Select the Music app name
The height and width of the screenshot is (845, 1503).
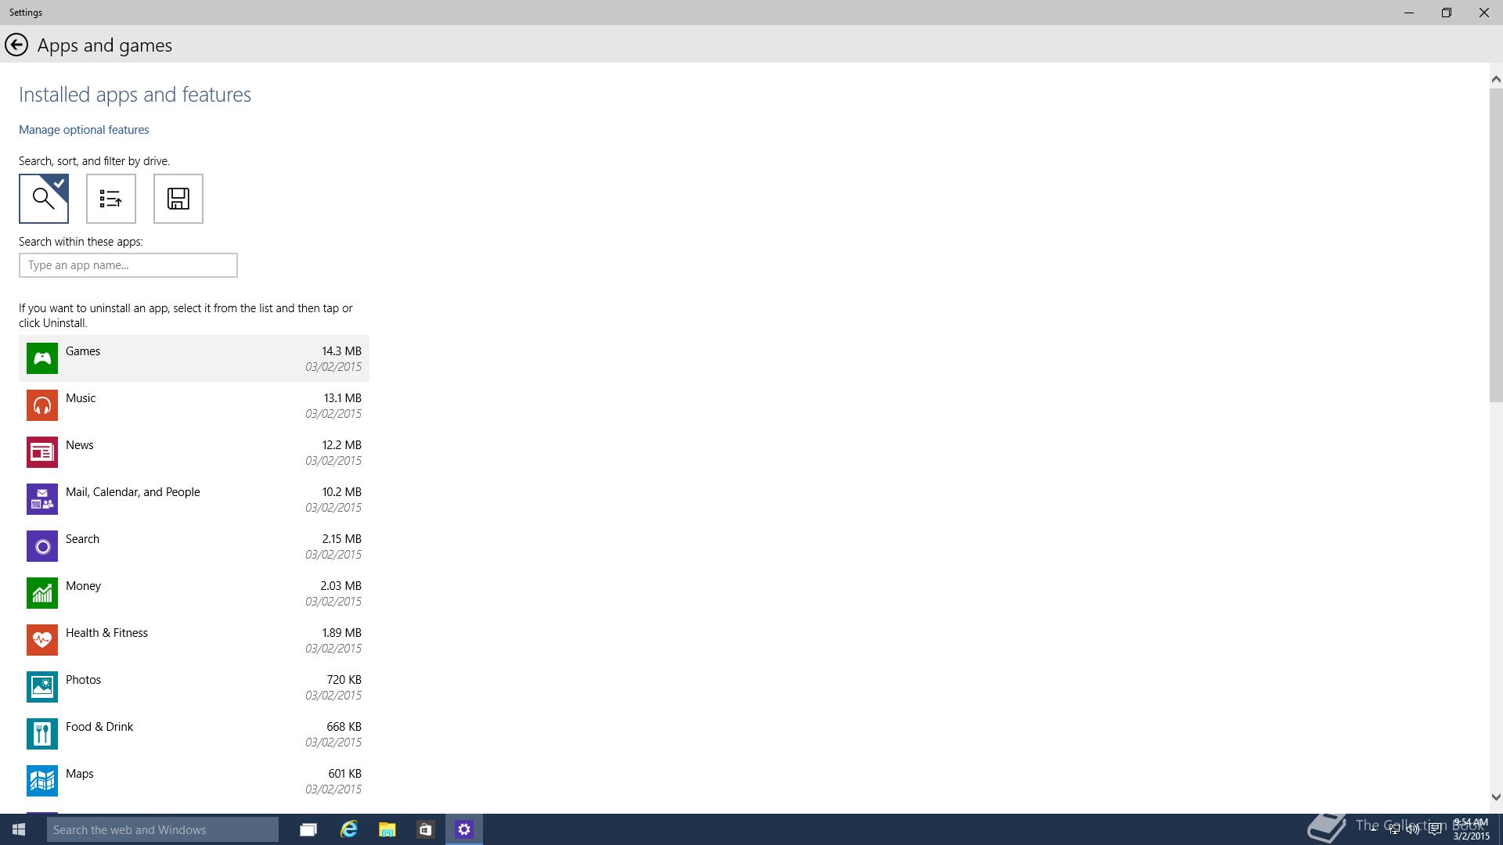81,398
